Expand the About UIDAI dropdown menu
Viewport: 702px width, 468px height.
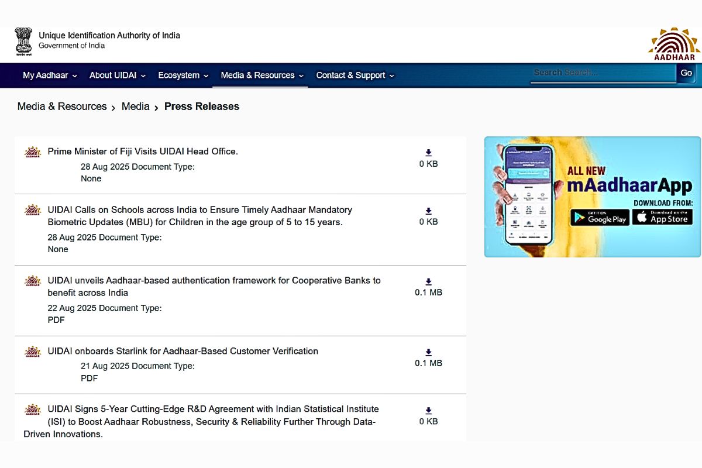coord(117,75)
